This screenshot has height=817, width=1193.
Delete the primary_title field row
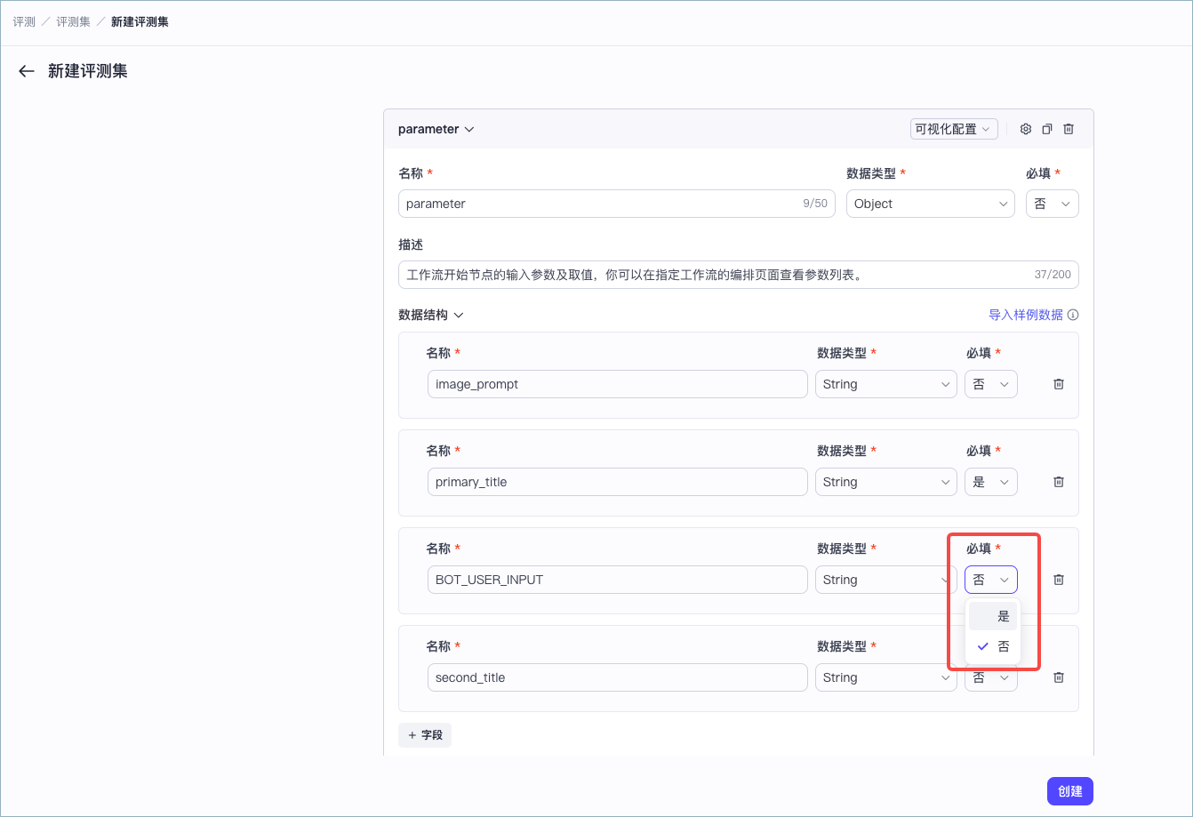pyautogui.click(x=1059, y=482)
